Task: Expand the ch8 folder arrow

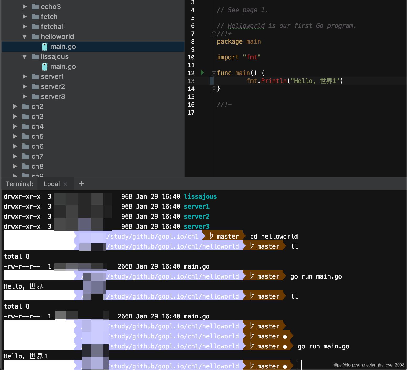Action: click(x=15, y=166)
